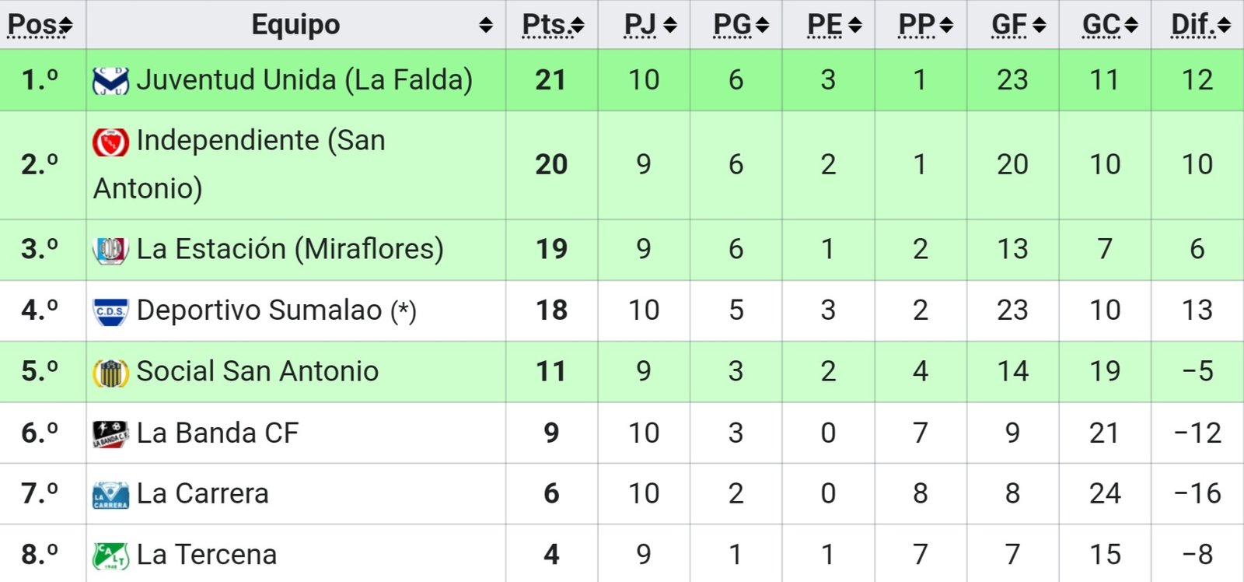Click the GC column header
This screenshot has width=1244, height=582.
click(1110, 25)
